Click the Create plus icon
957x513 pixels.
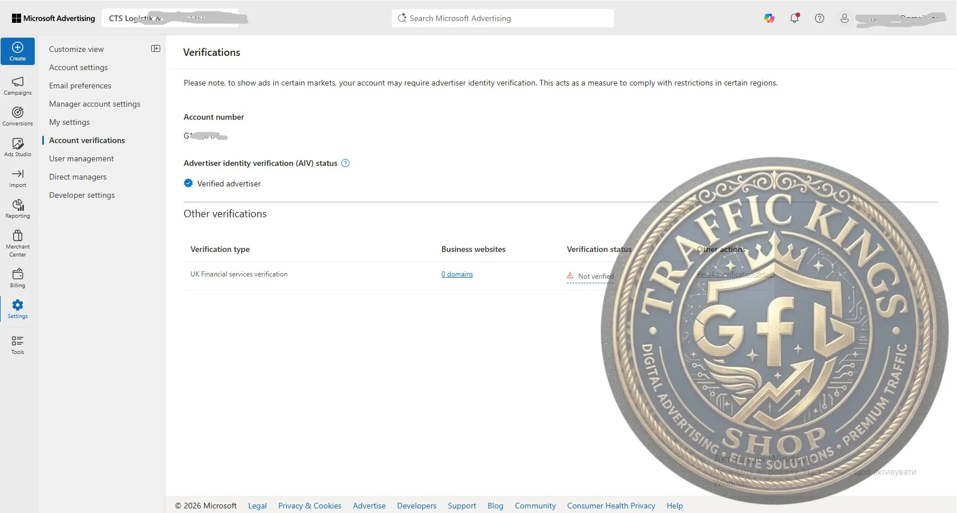(18, 47)
